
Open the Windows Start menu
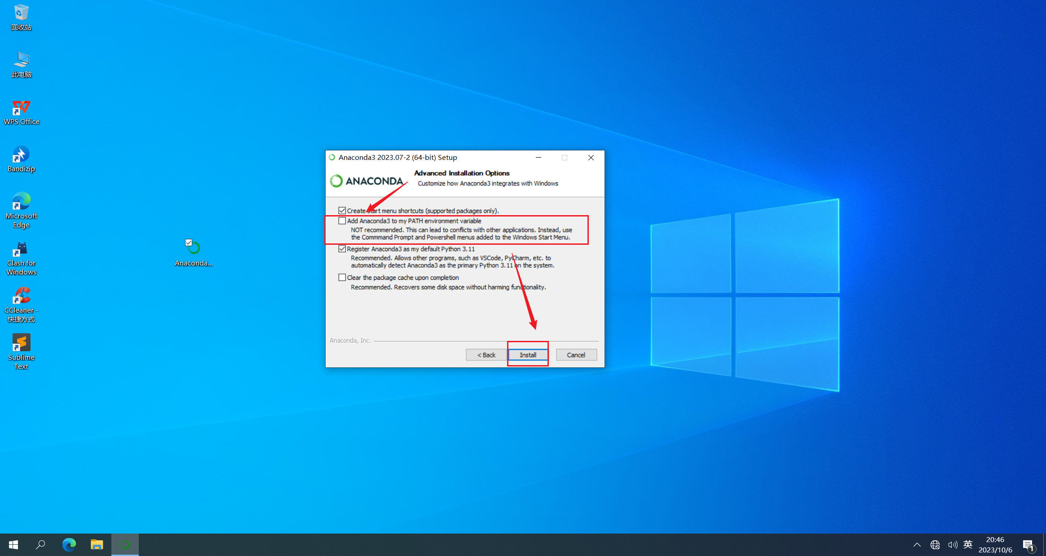point(13,545)
